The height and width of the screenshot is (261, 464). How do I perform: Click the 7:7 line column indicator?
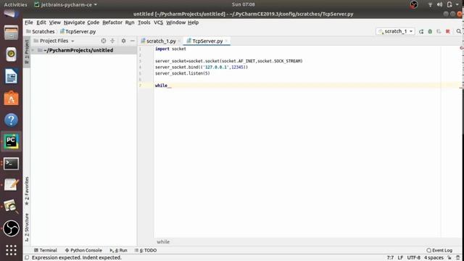(x=390, y=258)
